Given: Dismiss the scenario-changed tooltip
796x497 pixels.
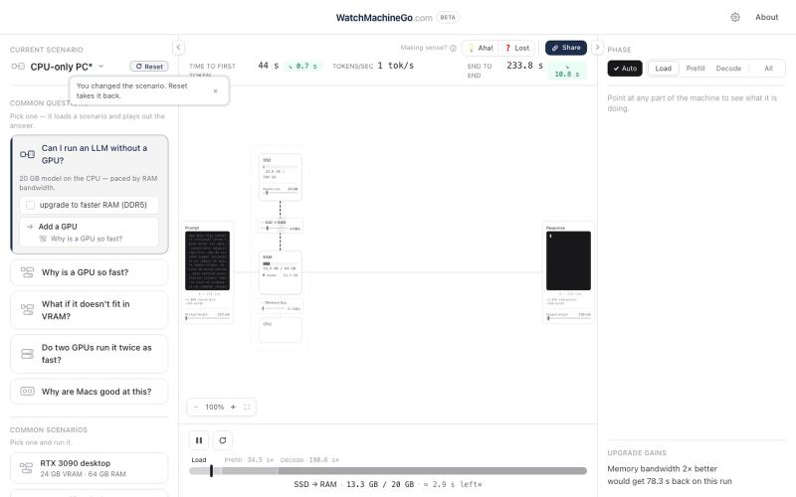Looking at the screenshot, I should point(215,90).
